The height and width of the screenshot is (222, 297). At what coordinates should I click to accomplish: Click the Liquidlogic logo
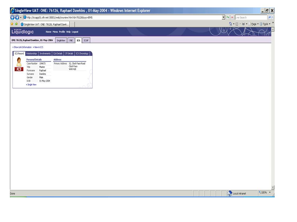pos(23,31)
